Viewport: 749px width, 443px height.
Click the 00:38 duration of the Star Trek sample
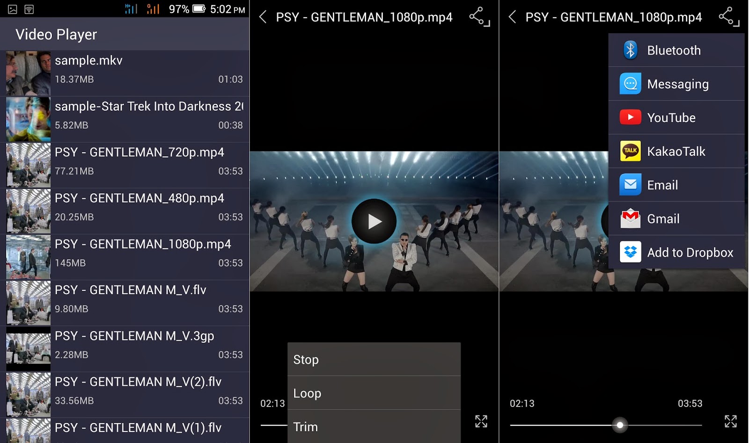[230, 125]
